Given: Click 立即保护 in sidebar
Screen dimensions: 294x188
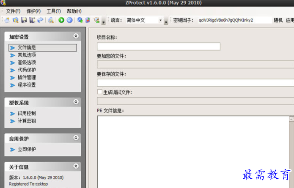Looking at the screenshot, I should [27, 150].
